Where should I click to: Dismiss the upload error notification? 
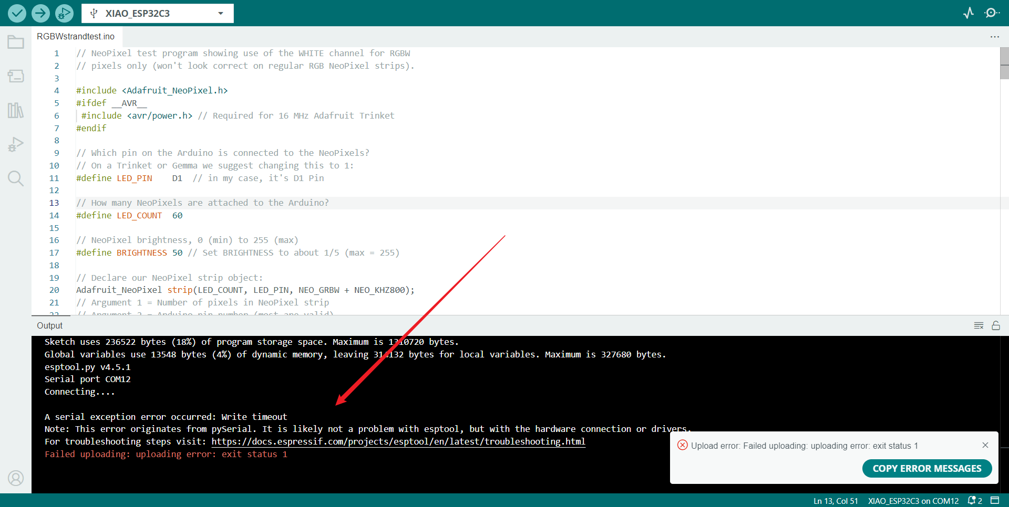pos(985,445)
